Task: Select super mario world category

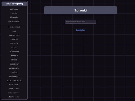Action: click(14, 80)
